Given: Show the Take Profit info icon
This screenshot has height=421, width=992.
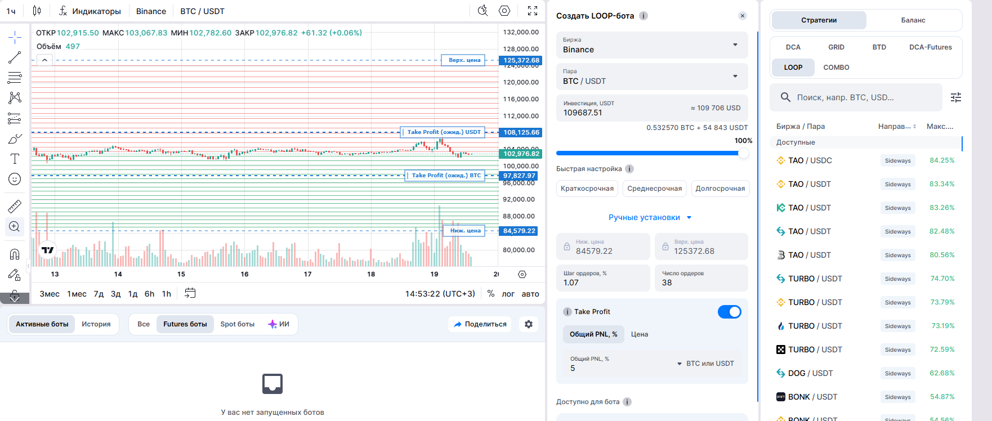Looking at the screenshot, I should tap(568, 312).
